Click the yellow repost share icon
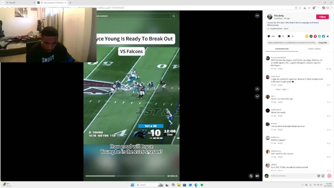Screen dimensions: 334x188 tap(307, 36)
